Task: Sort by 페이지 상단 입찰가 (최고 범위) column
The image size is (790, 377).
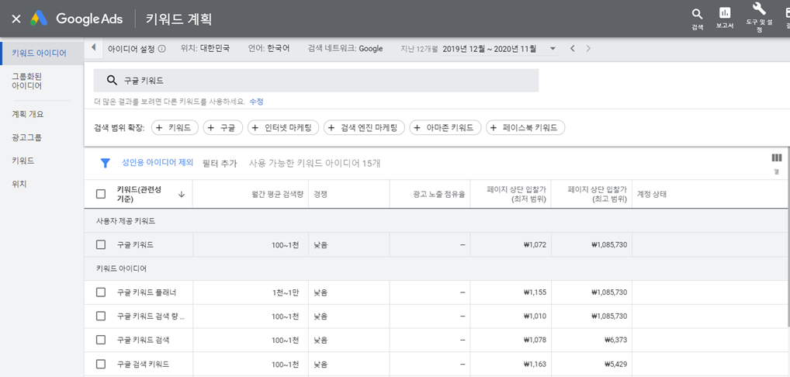Action: point(597,194)
